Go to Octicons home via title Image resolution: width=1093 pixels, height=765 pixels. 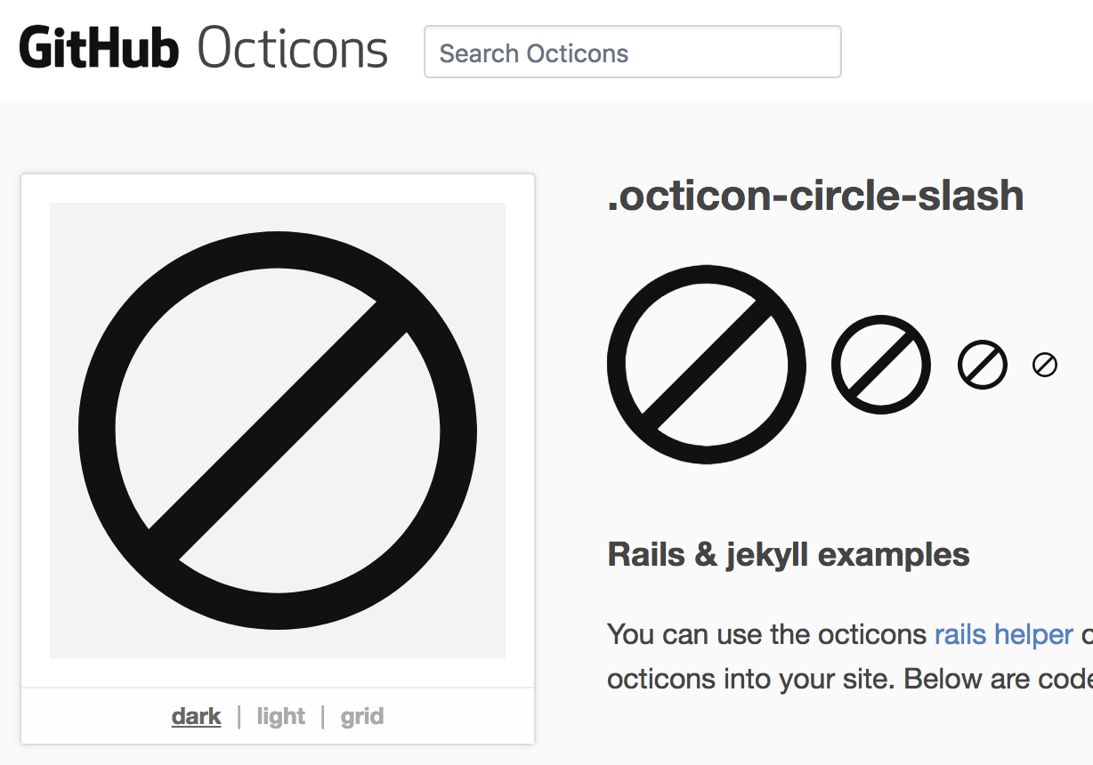pyautogui.click(x=292, y=49)
